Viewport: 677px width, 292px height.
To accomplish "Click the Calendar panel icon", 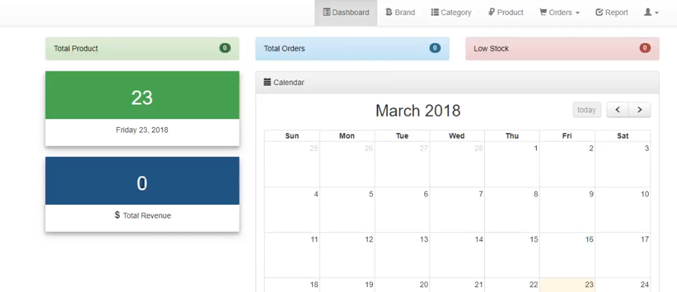I will [x=267, y=82].
